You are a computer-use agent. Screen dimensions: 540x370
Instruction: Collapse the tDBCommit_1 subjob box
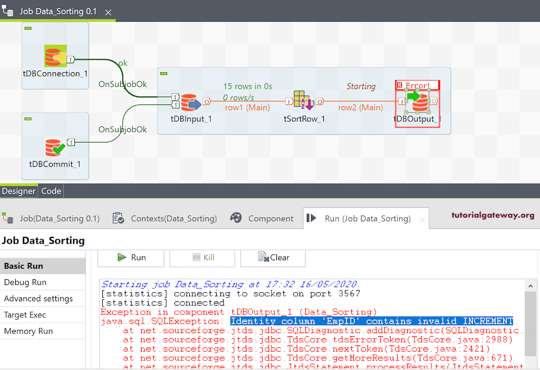click(x=28, y=119)
